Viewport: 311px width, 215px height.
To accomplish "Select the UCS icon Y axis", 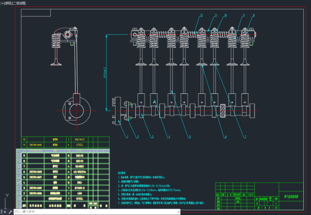I will [x=7, y=196].
